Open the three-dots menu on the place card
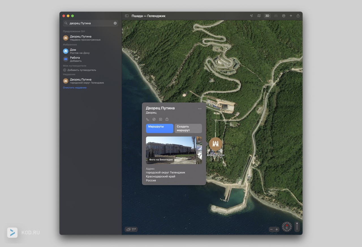362x247 pixels. 200,109
